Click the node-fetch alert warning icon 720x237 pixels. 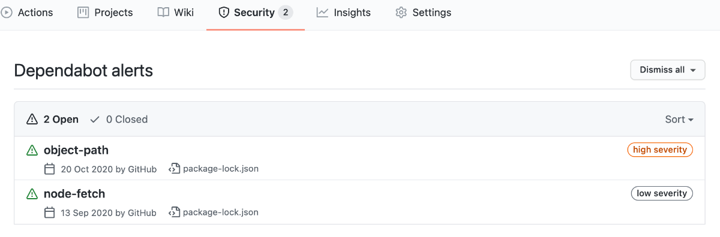[32, 194]
